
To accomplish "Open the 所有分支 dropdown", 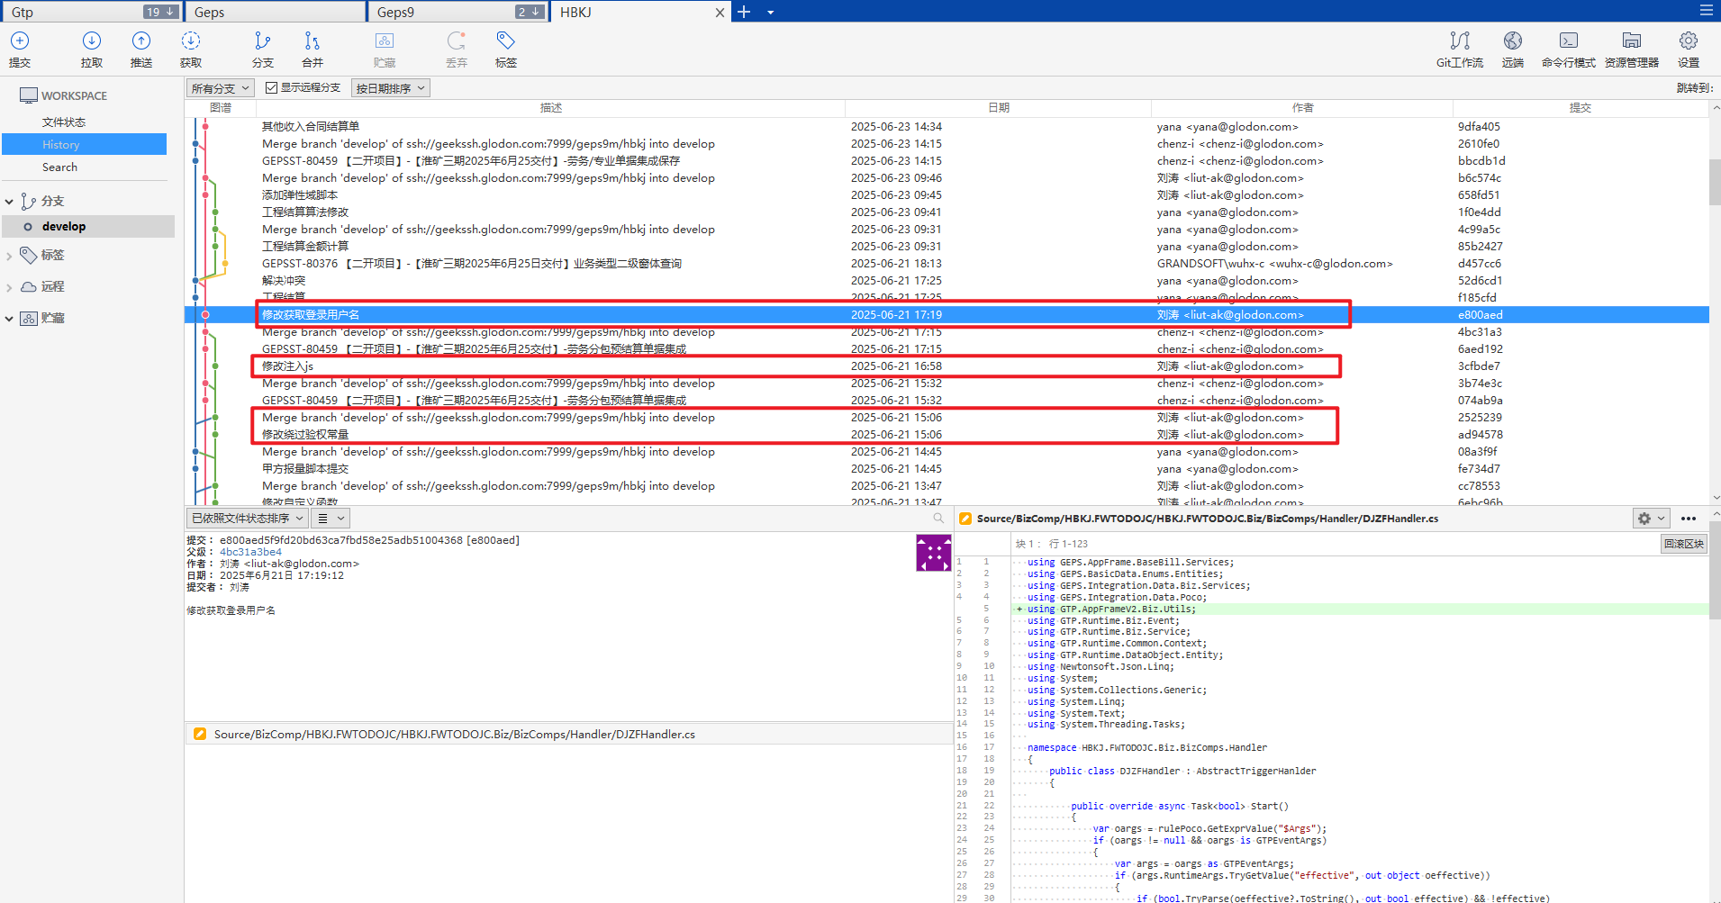I will [221, 88].
